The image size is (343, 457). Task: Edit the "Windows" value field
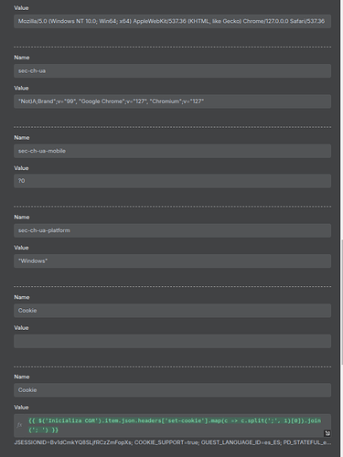tap(172, 261)
